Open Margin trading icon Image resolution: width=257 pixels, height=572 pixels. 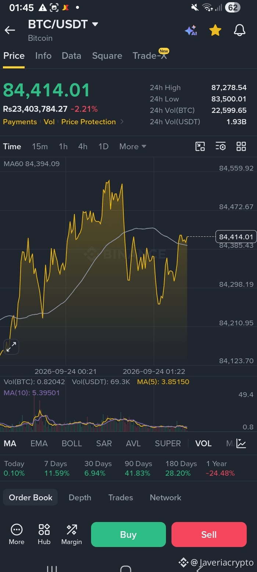[72, 534]
